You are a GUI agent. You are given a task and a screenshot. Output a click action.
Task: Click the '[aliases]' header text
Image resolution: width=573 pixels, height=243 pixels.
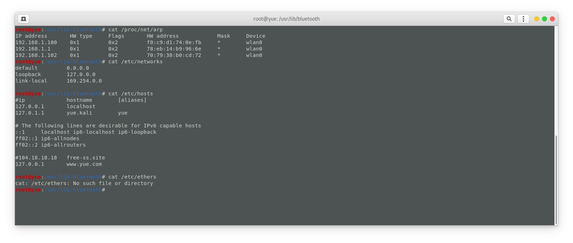point(132,100)
